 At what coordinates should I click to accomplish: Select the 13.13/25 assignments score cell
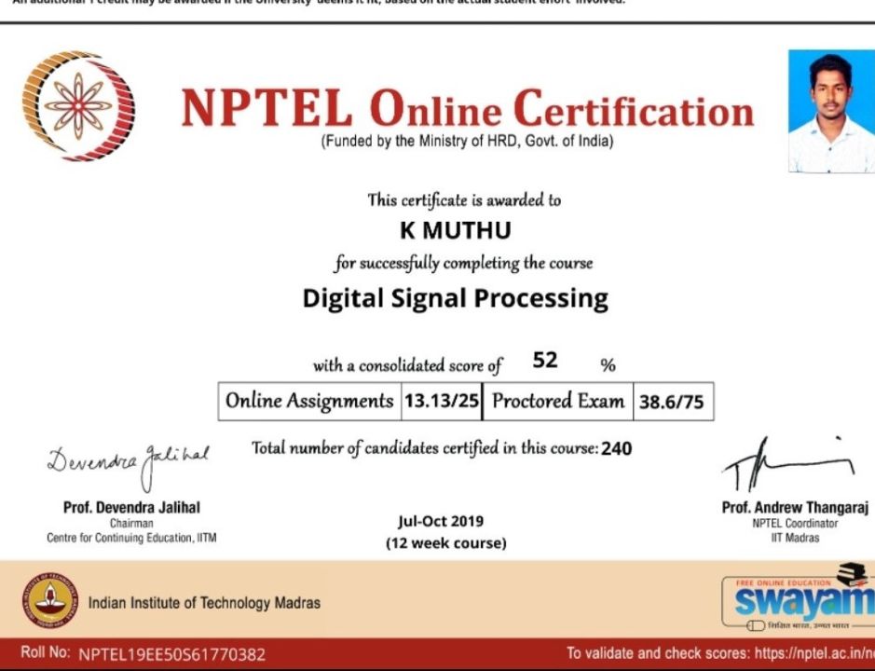click(442, 401)
